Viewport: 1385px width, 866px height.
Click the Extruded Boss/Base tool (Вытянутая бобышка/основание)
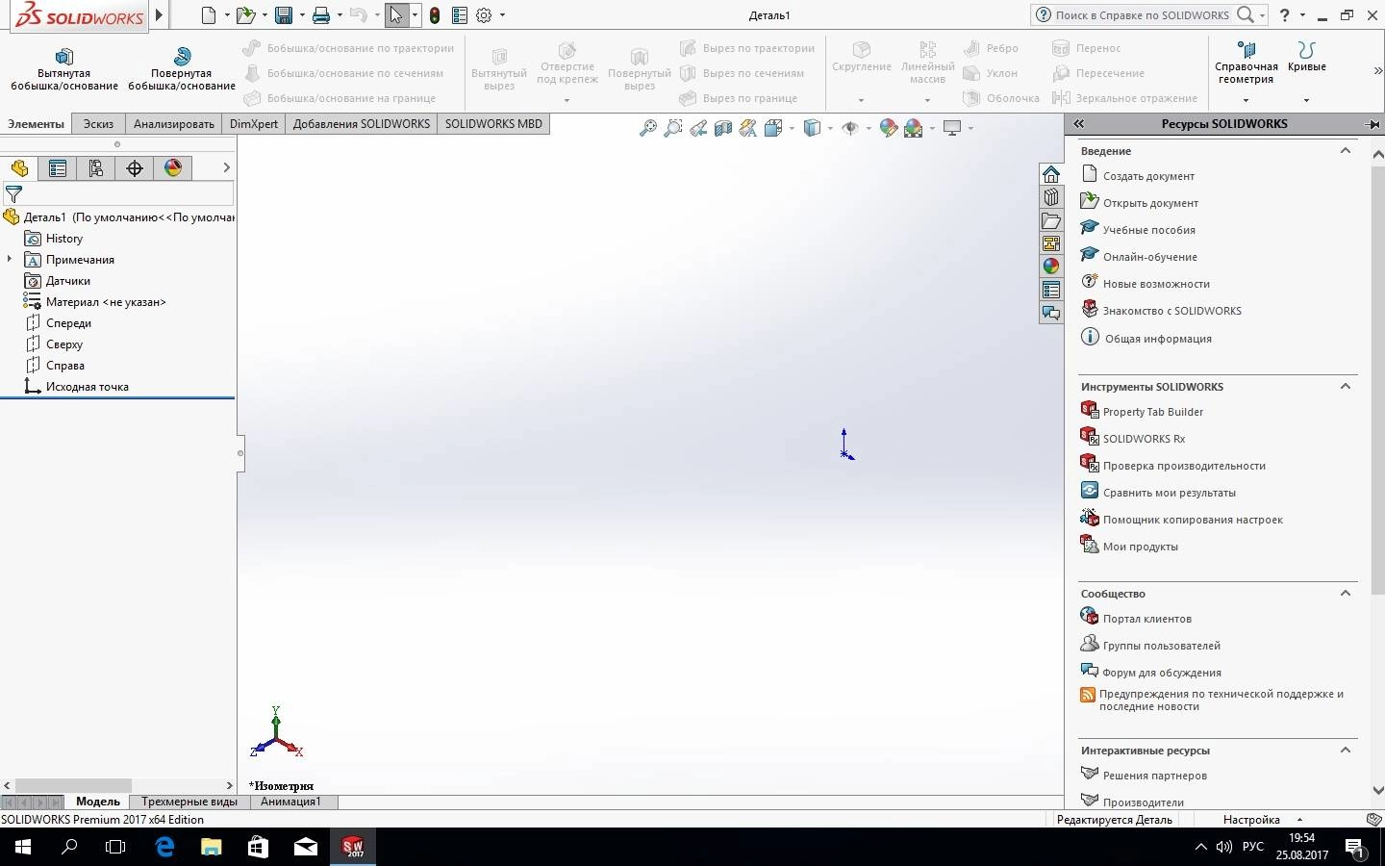(x=64, y=69)
